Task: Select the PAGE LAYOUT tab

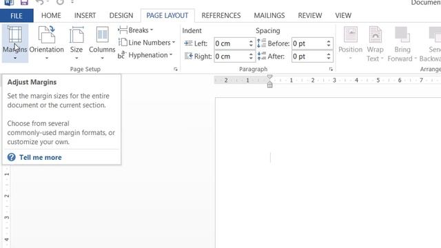Action: coord(167,15)
